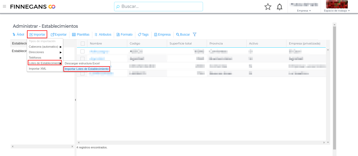The width and height of the screenshot is (358, 156).
Task: Click the Exportar toolbar button
Action: 58,35
